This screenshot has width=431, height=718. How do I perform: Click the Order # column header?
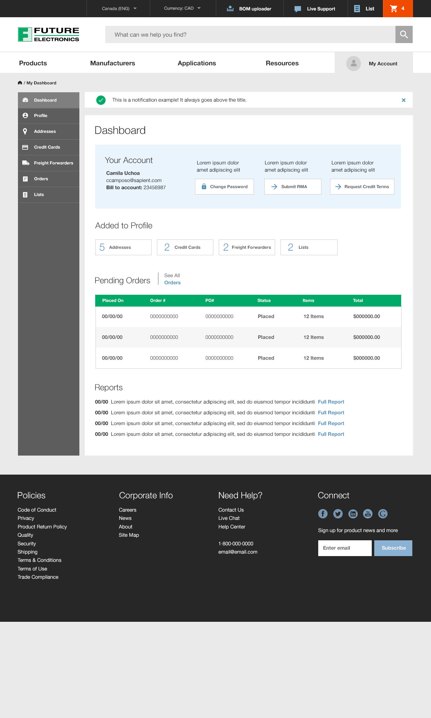click(158, 300)
